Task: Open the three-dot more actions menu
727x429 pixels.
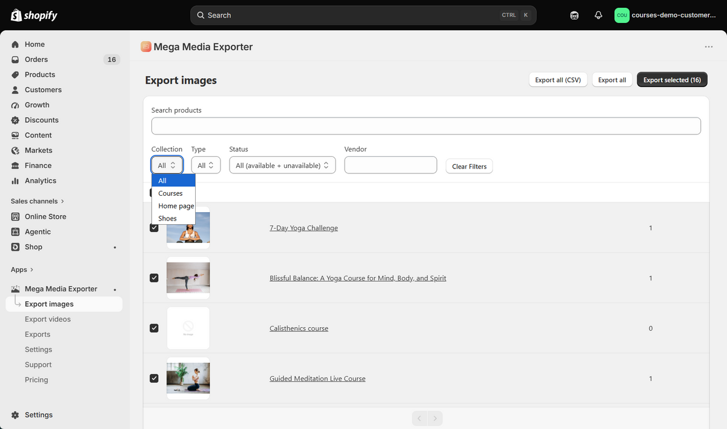Action: (x=708, y=47)
